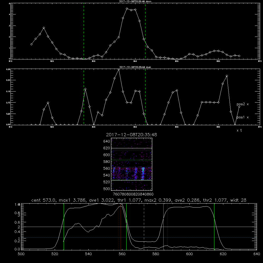This screenshot has height=263, width=263.
Task: Click the green line near 615 in profile plot
Action: pos(214,226)
